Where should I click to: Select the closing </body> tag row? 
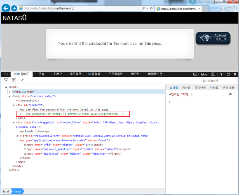click(18, 166)
